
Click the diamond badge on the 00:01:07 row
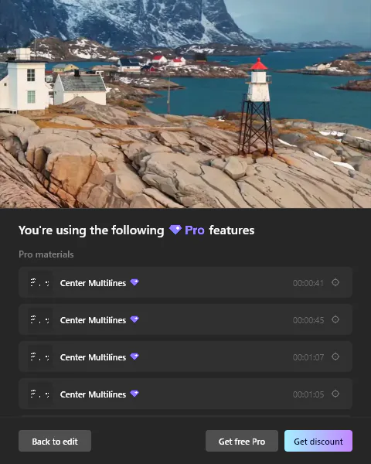click(x=134, y=357)
